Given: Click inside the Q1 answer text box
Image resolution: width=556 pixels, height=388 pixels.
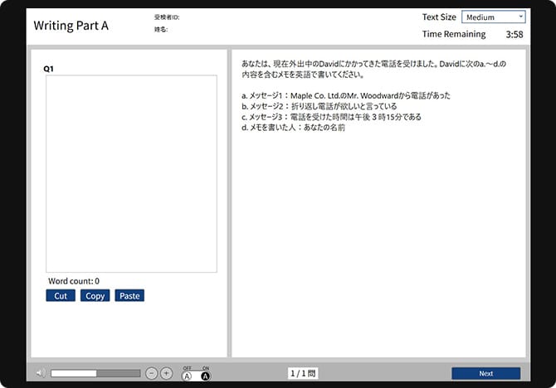Looking at the screenshot, I should coord(131,173).
